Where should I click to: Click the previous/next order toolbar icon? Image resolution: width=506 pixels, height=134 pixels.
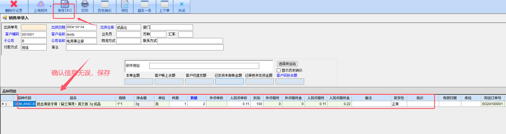pos(164,4)
